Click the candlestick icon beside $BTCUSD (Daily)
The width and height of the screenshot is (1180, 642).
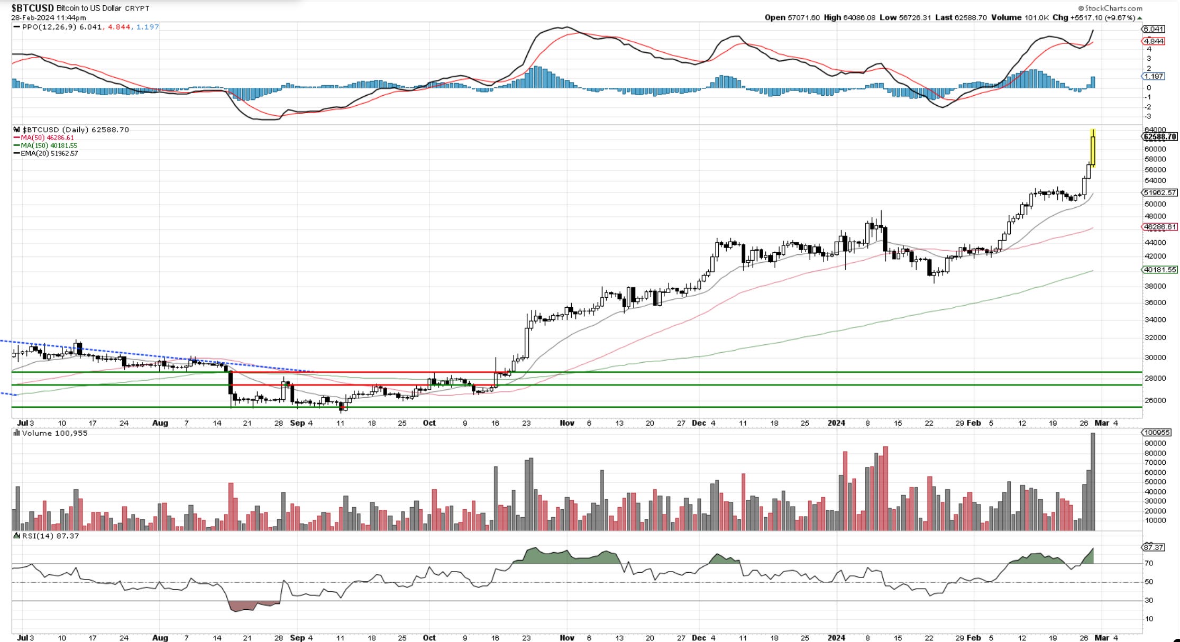pos(17,130)
